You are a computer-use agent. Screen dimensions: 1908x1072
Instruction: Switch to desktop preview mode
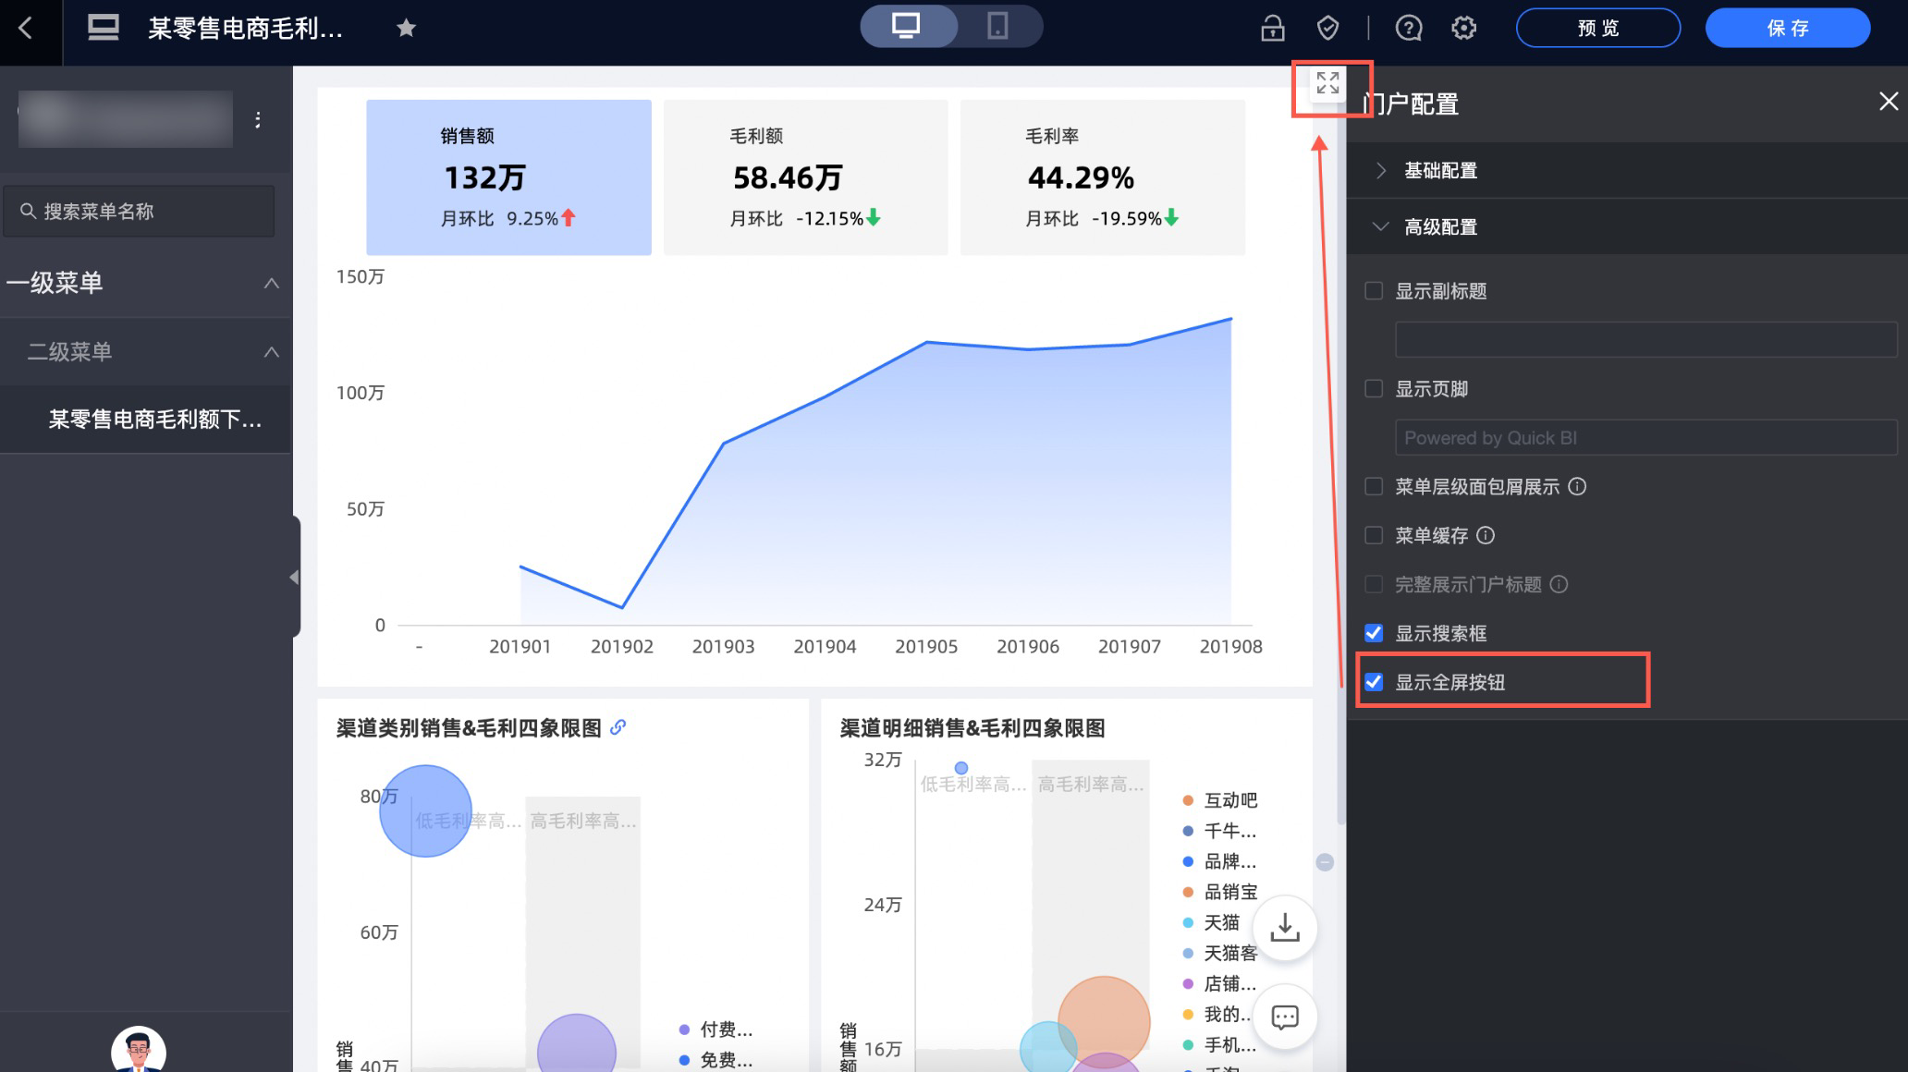906,26
